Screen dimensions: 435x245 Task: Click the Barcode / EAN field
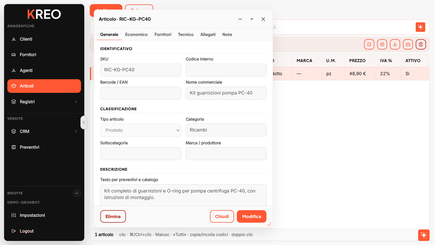141,93
